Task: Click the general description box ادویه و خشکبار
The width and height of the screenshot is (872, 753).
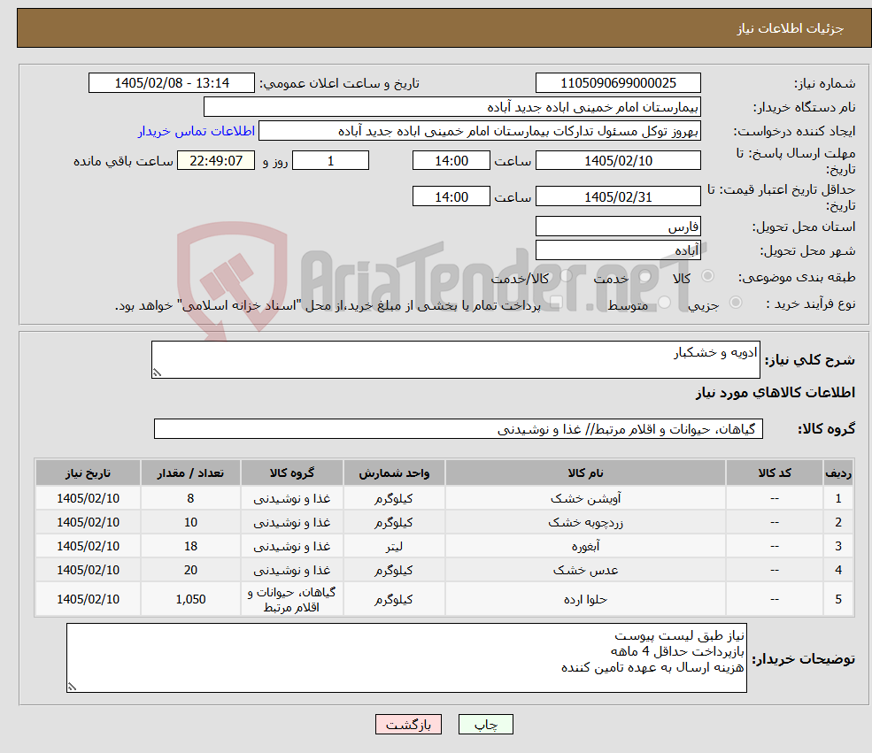Action: pos(455,359)
